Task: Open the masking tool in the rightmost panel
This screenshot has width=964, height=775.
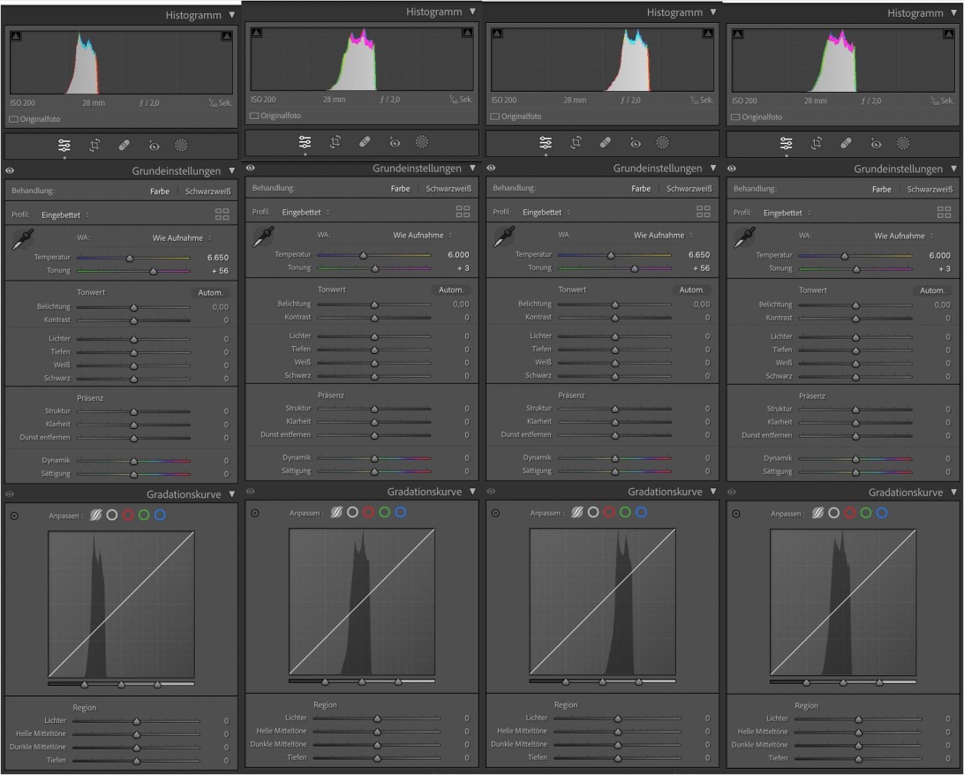Action: click(x=903, y=142)
